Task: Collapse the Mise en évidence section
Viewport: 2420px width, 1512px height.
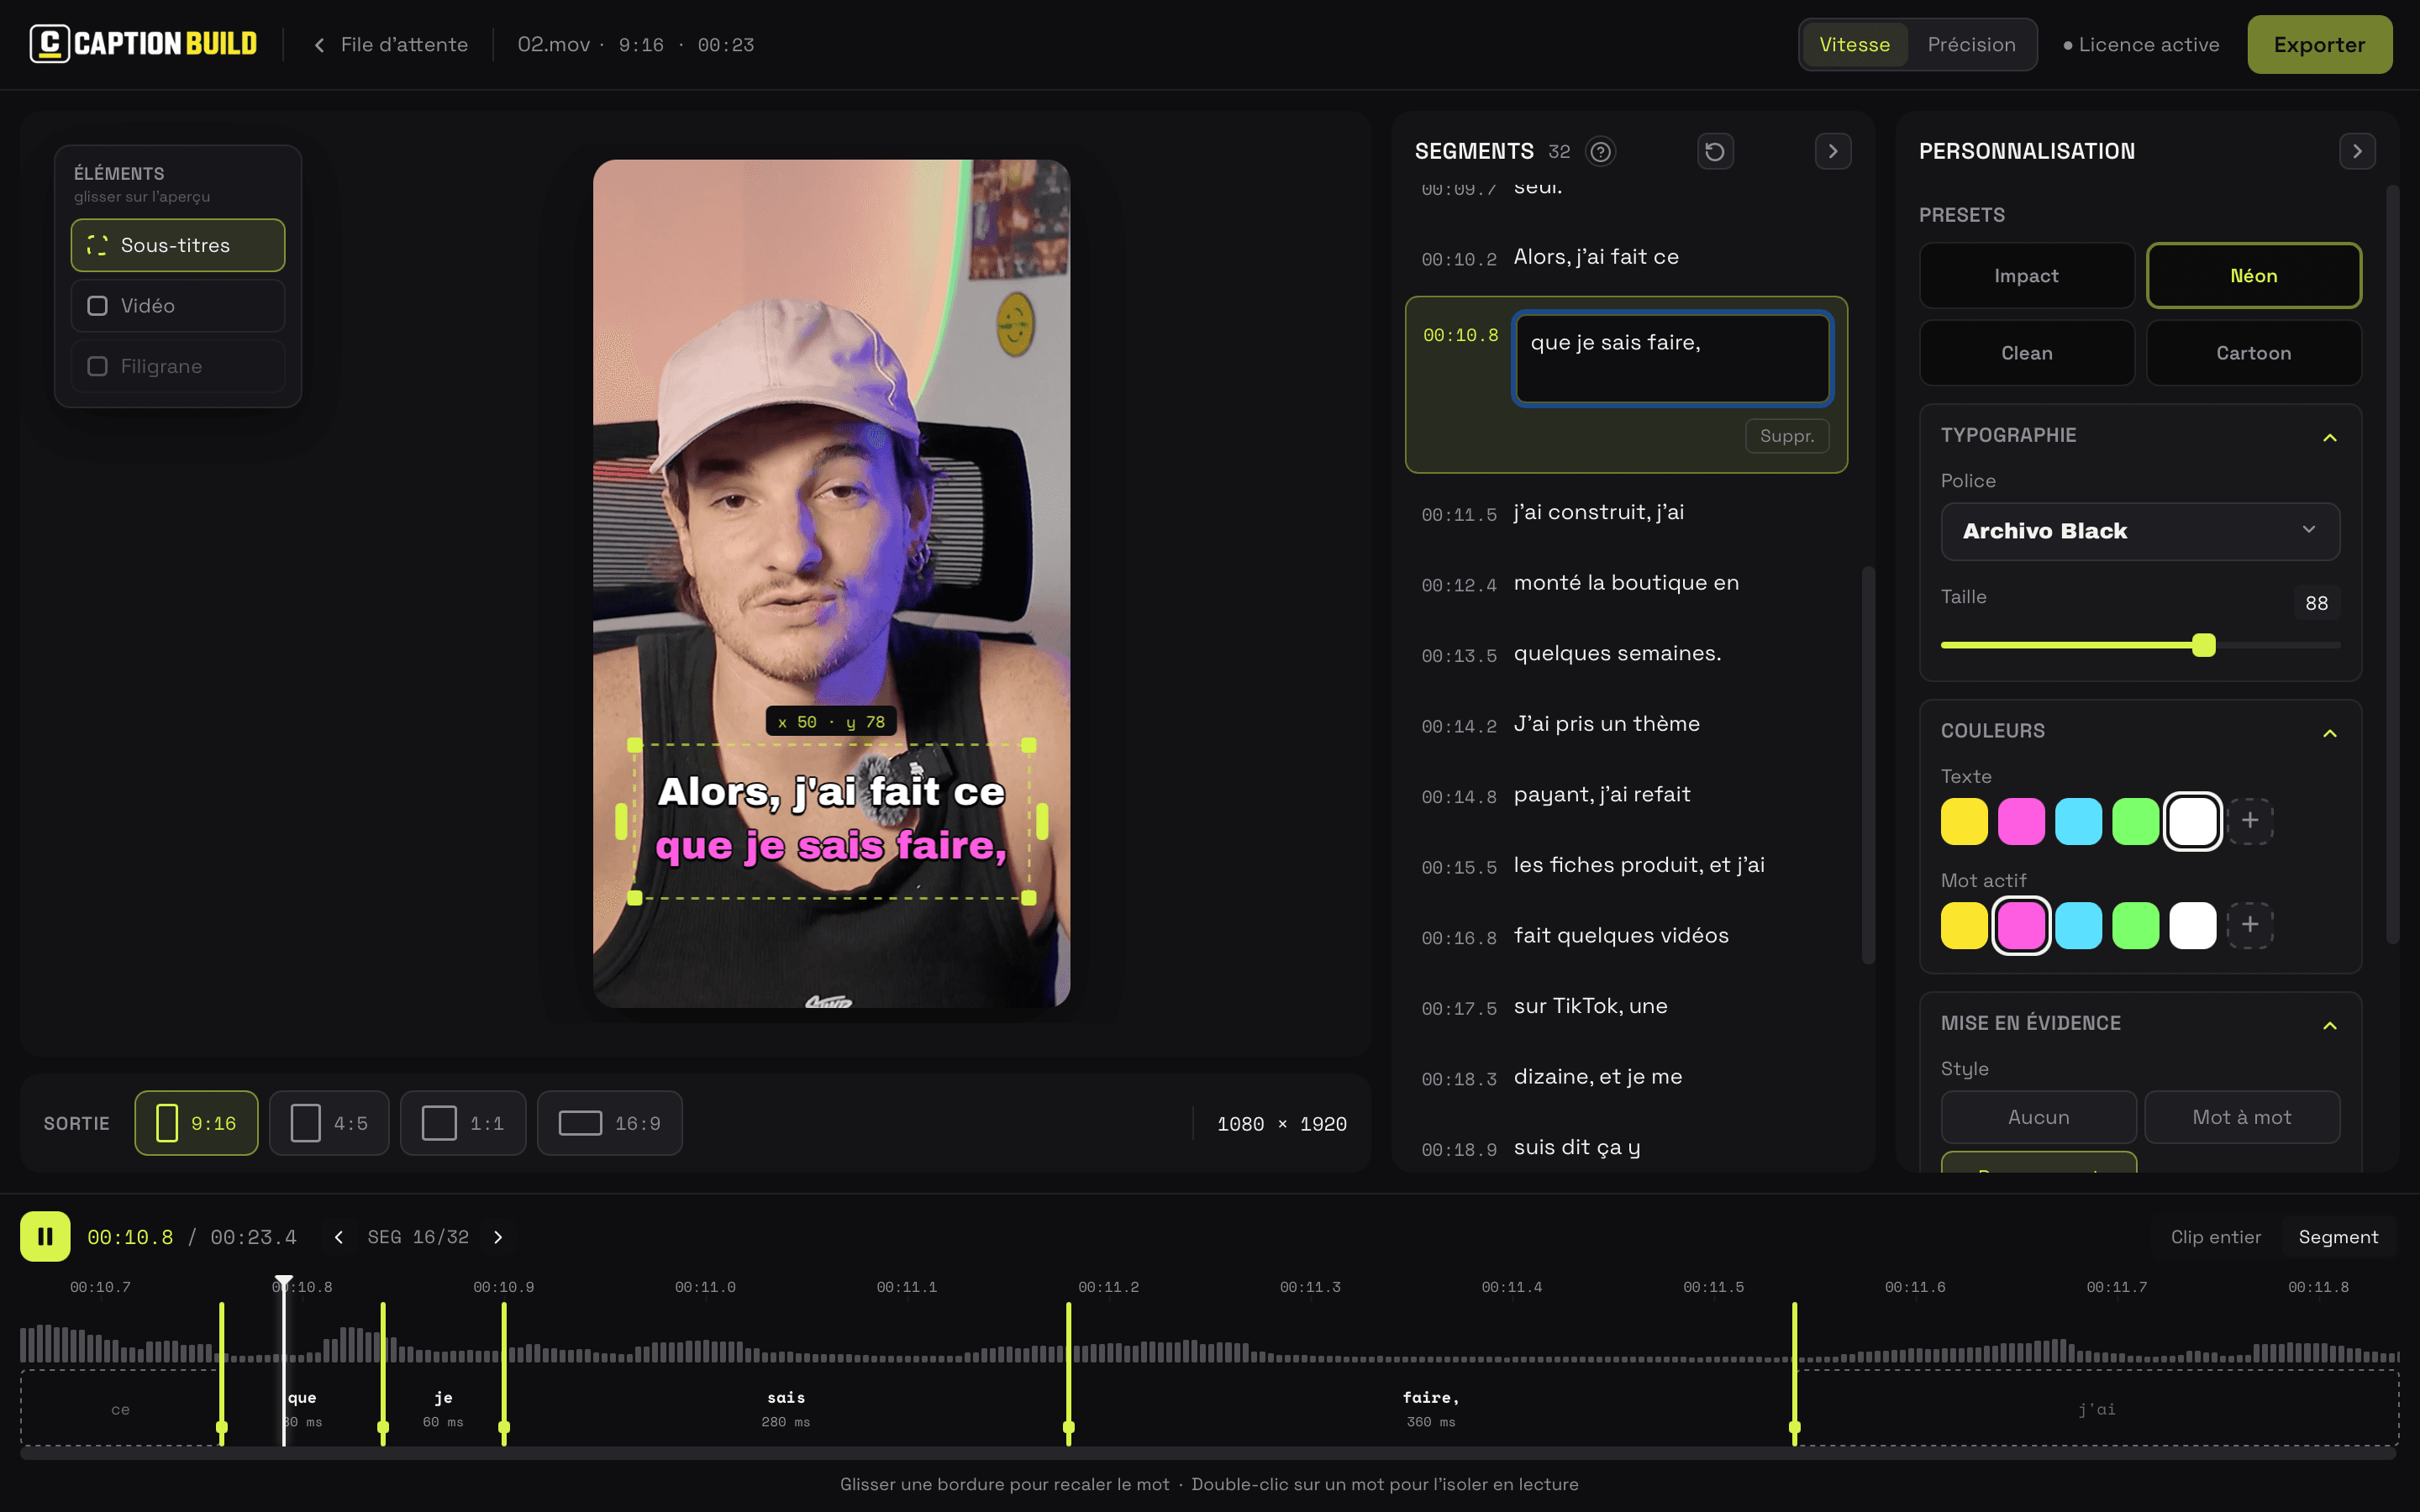Action: [2330, 1025]
